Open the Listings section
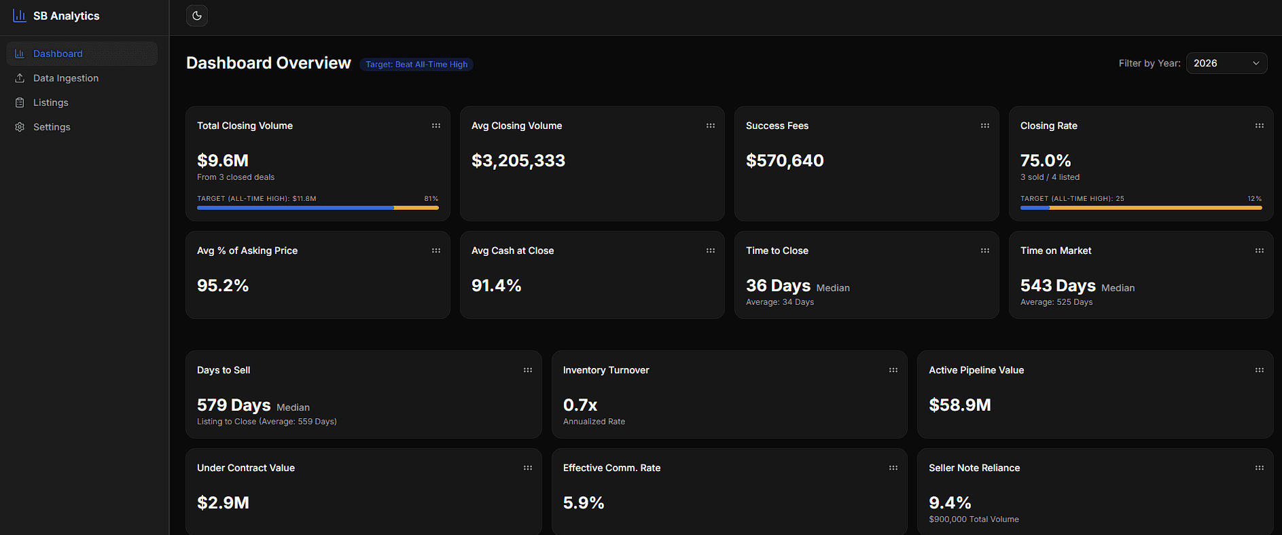The height and width of the screenshot is (535, 1282). (82, 103)
